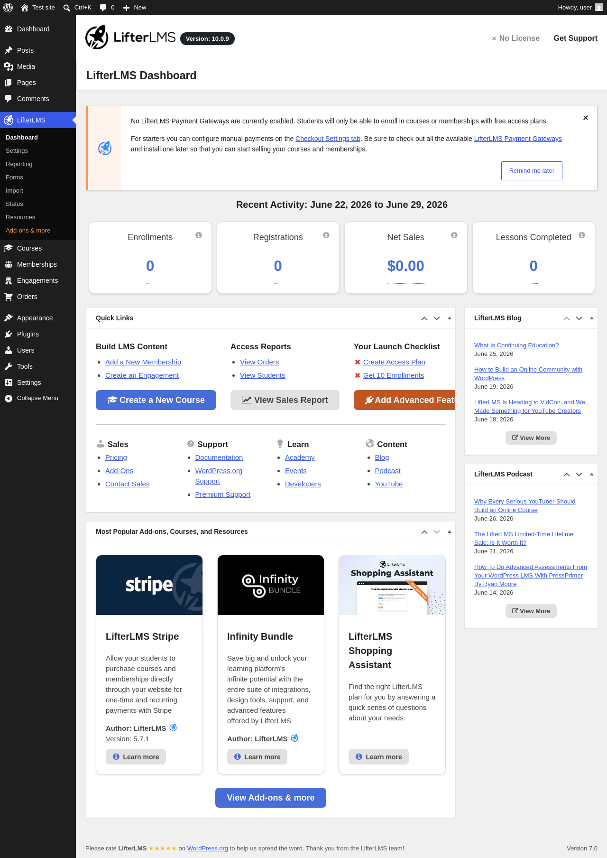607x858 pixels.
Task: Click the Collapse Menu arrow icon
Action: click(x=9, y=398)
